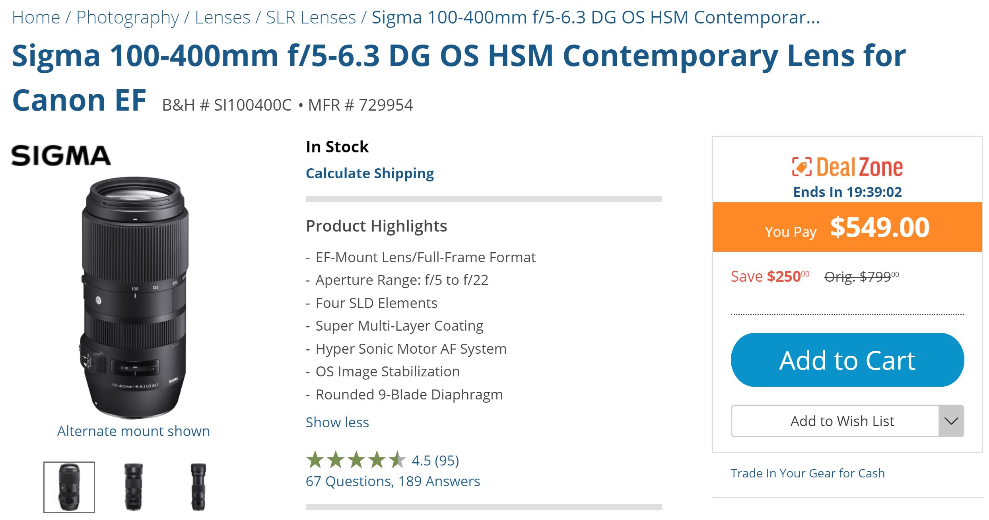Open the SLR Lenses breadcrumb
Image resolution: width=989 pixels, height=520 pixels.
pos(311,18)
